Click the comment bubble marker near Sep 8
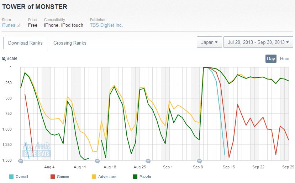The height and width of the screenshot is (183, 295). [x=199, y=161]
